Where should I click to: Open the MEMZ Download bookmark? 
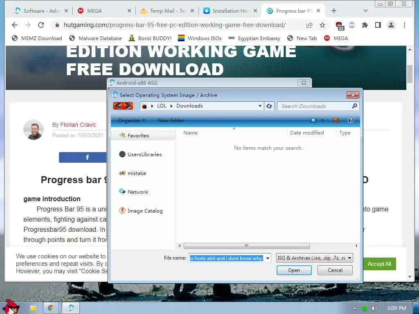point(37,38)
